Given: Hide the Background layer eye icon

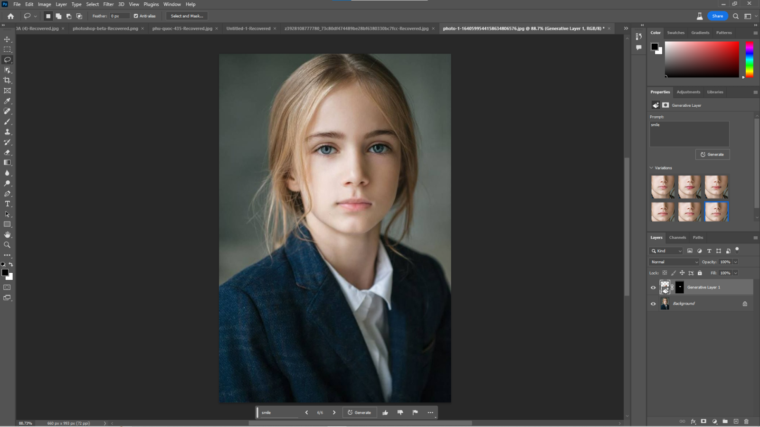Looking at the screenshot, I should click(653, 304).
